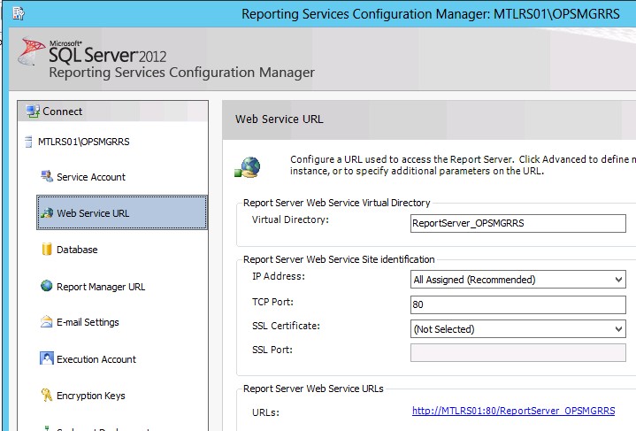
Task: Click the IP Address label
Action: click(x=279, y=276)
